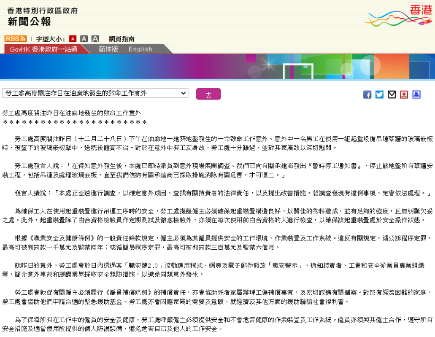Open the 網頁指南 site guide link
Viewport: 435px width, 337px height.
click(x=122, y=39)
